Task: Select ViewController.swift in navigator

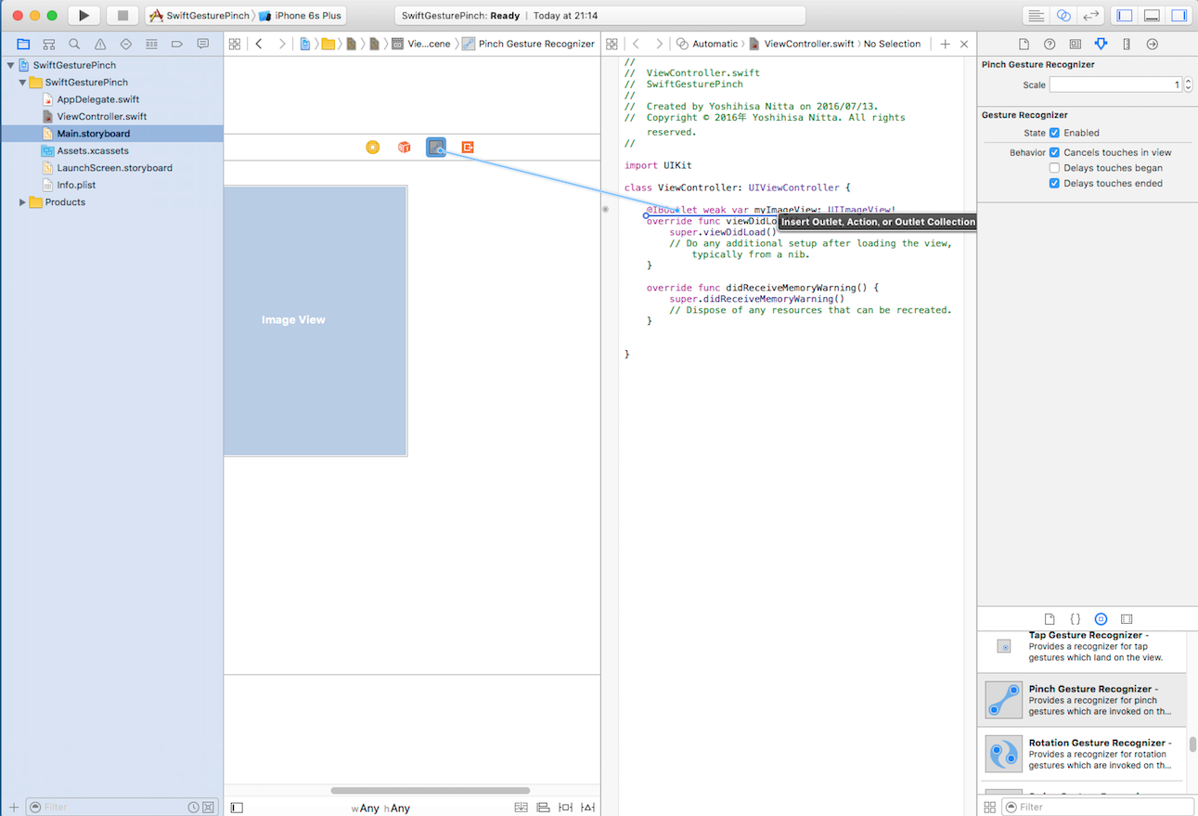Action: (x=101, y=117)
